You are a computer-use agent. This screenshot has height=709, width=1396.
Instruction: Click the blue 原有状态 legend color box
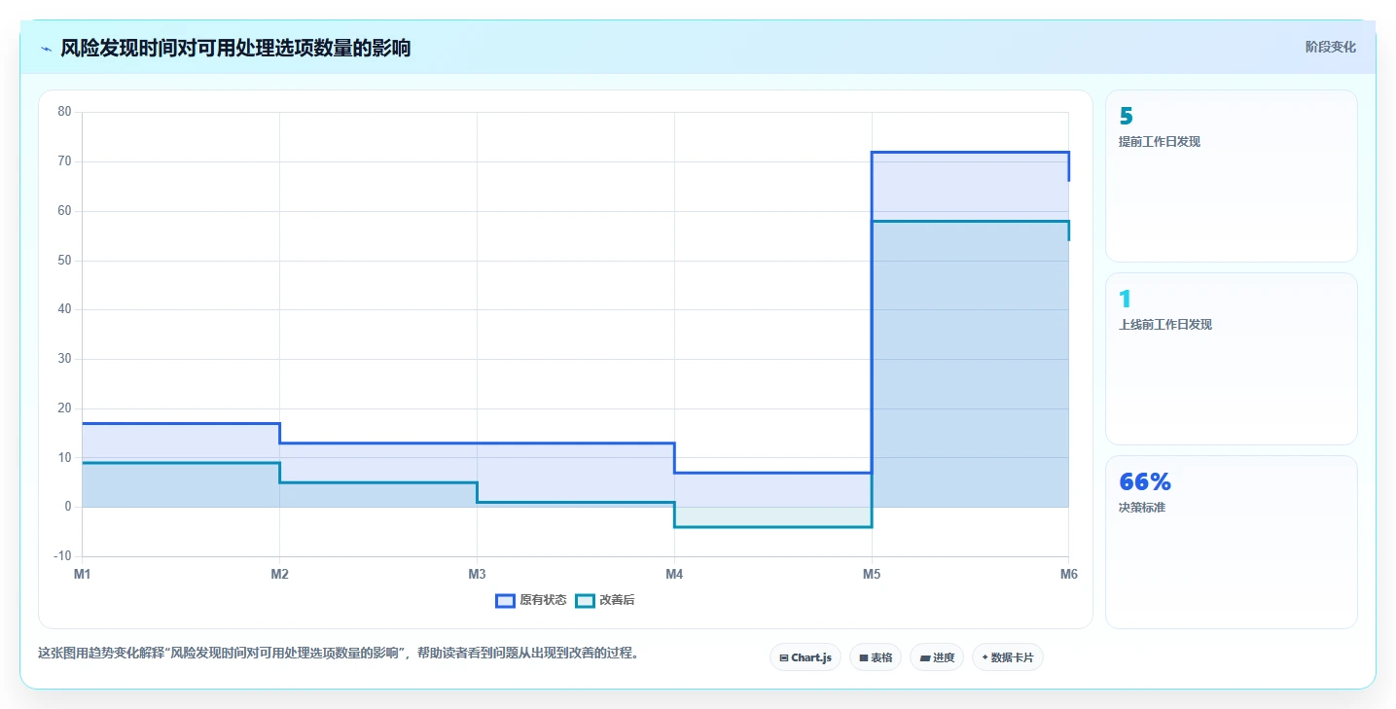(x=505, y=600)
